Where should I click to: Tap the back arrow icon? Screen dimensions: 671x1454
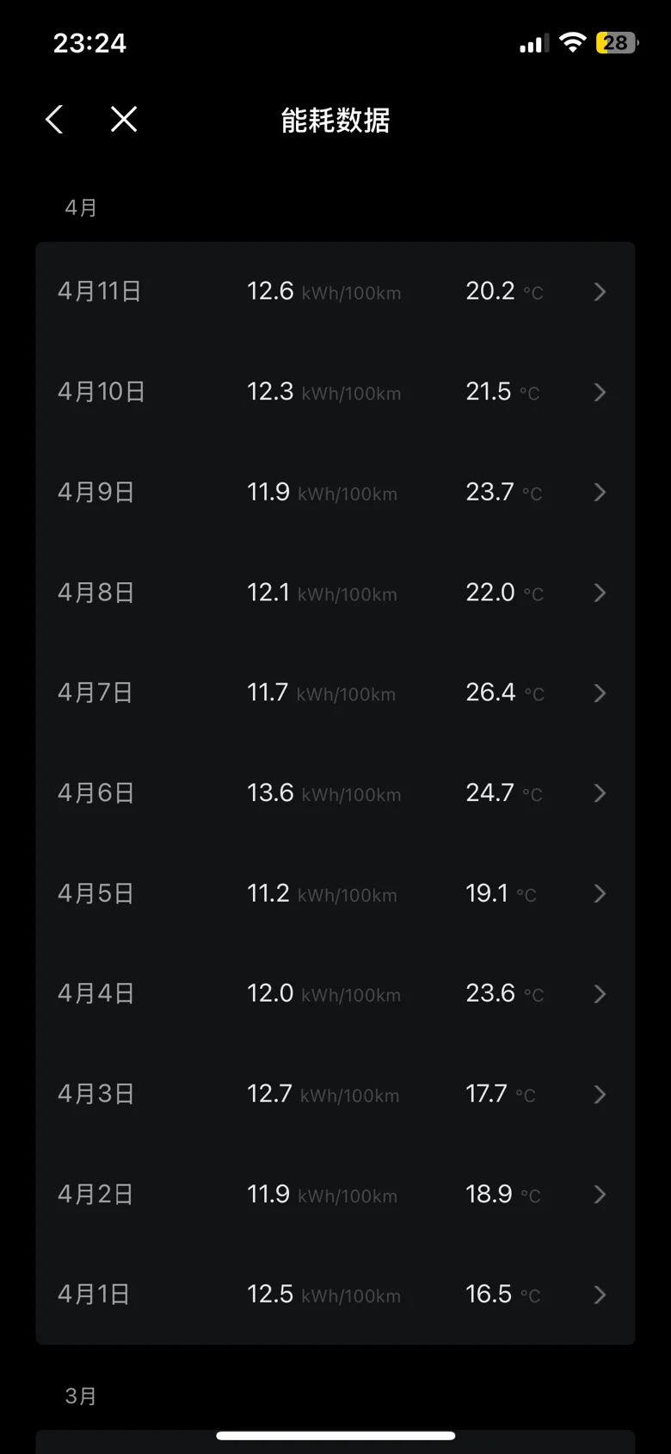[54, 120]
